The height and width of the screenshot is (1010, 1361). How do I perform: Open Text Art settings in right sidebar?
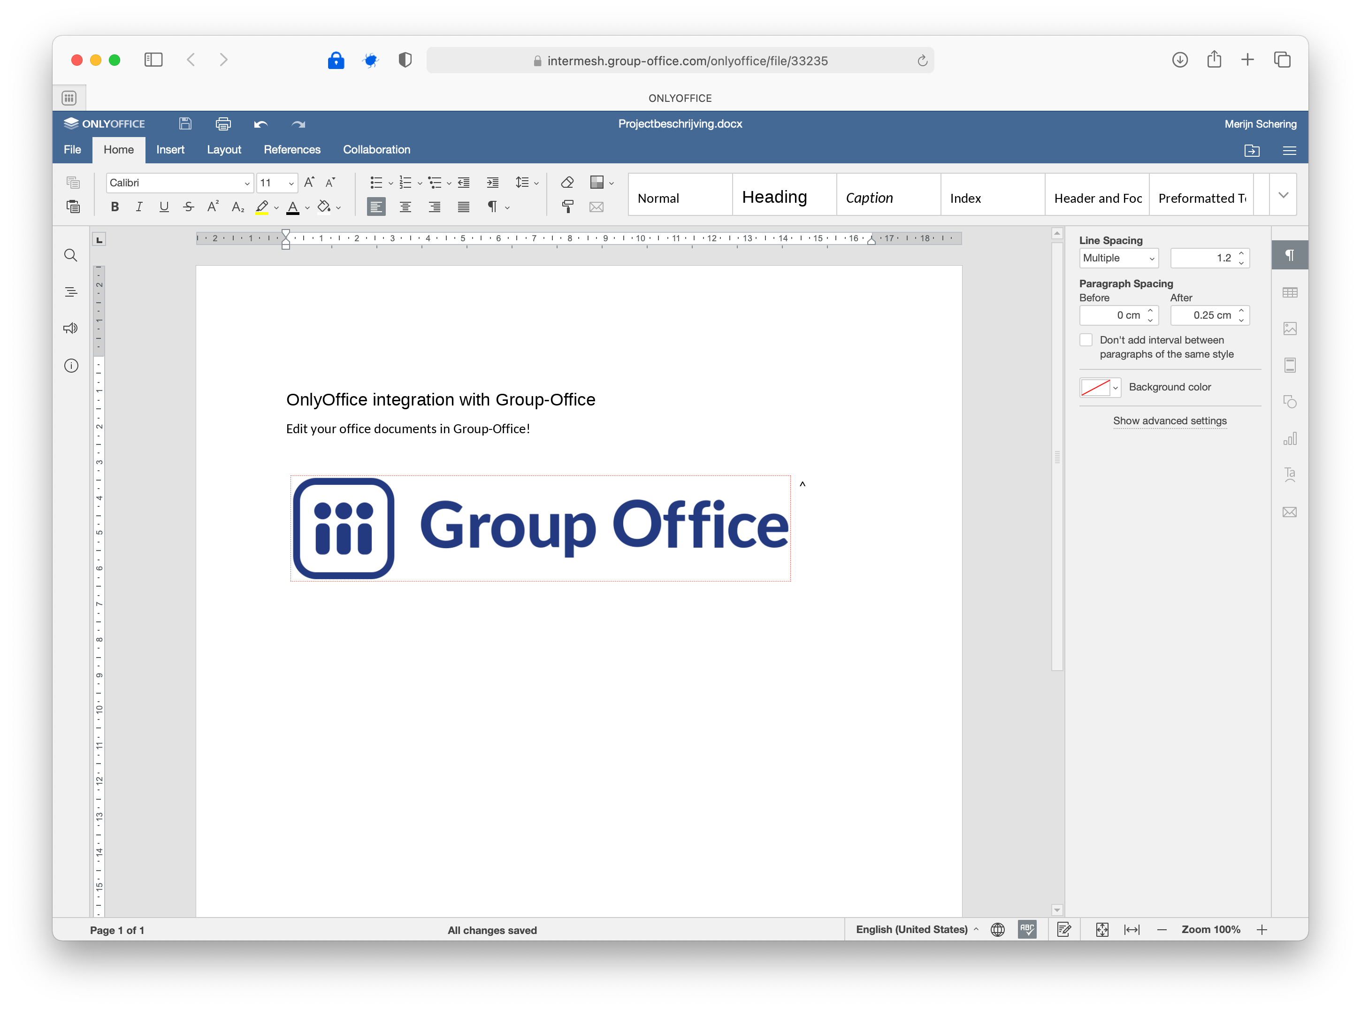click(x=1290, y=475)
